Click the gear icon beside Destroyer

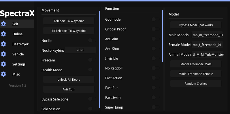[3, 44]
